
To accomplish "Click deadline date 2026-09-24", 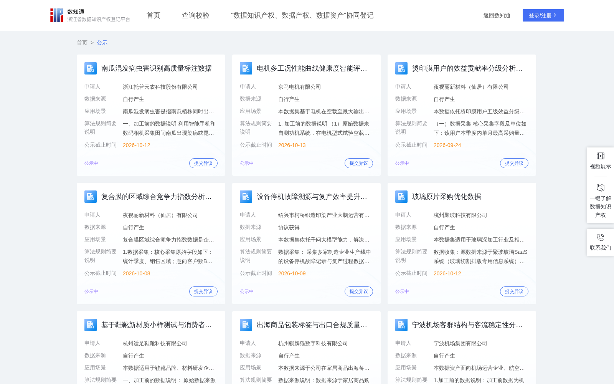I will [x=447, y=145].
